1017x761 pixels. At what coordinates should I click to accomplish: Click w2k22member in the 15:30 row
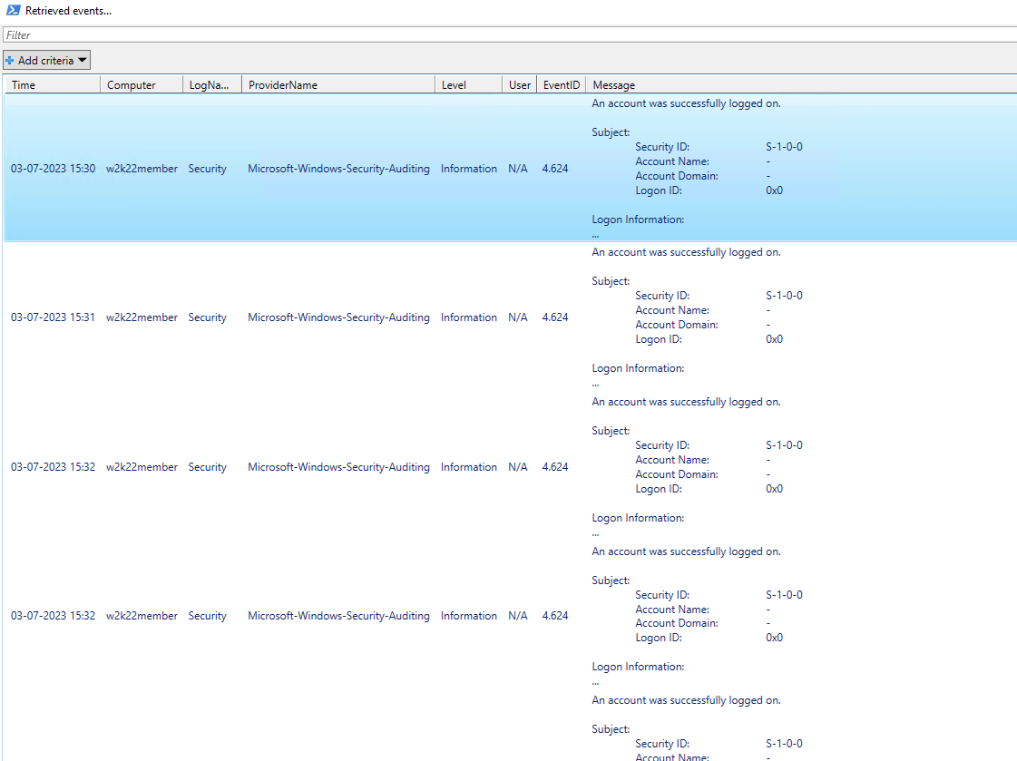click(x=142, y=169)
